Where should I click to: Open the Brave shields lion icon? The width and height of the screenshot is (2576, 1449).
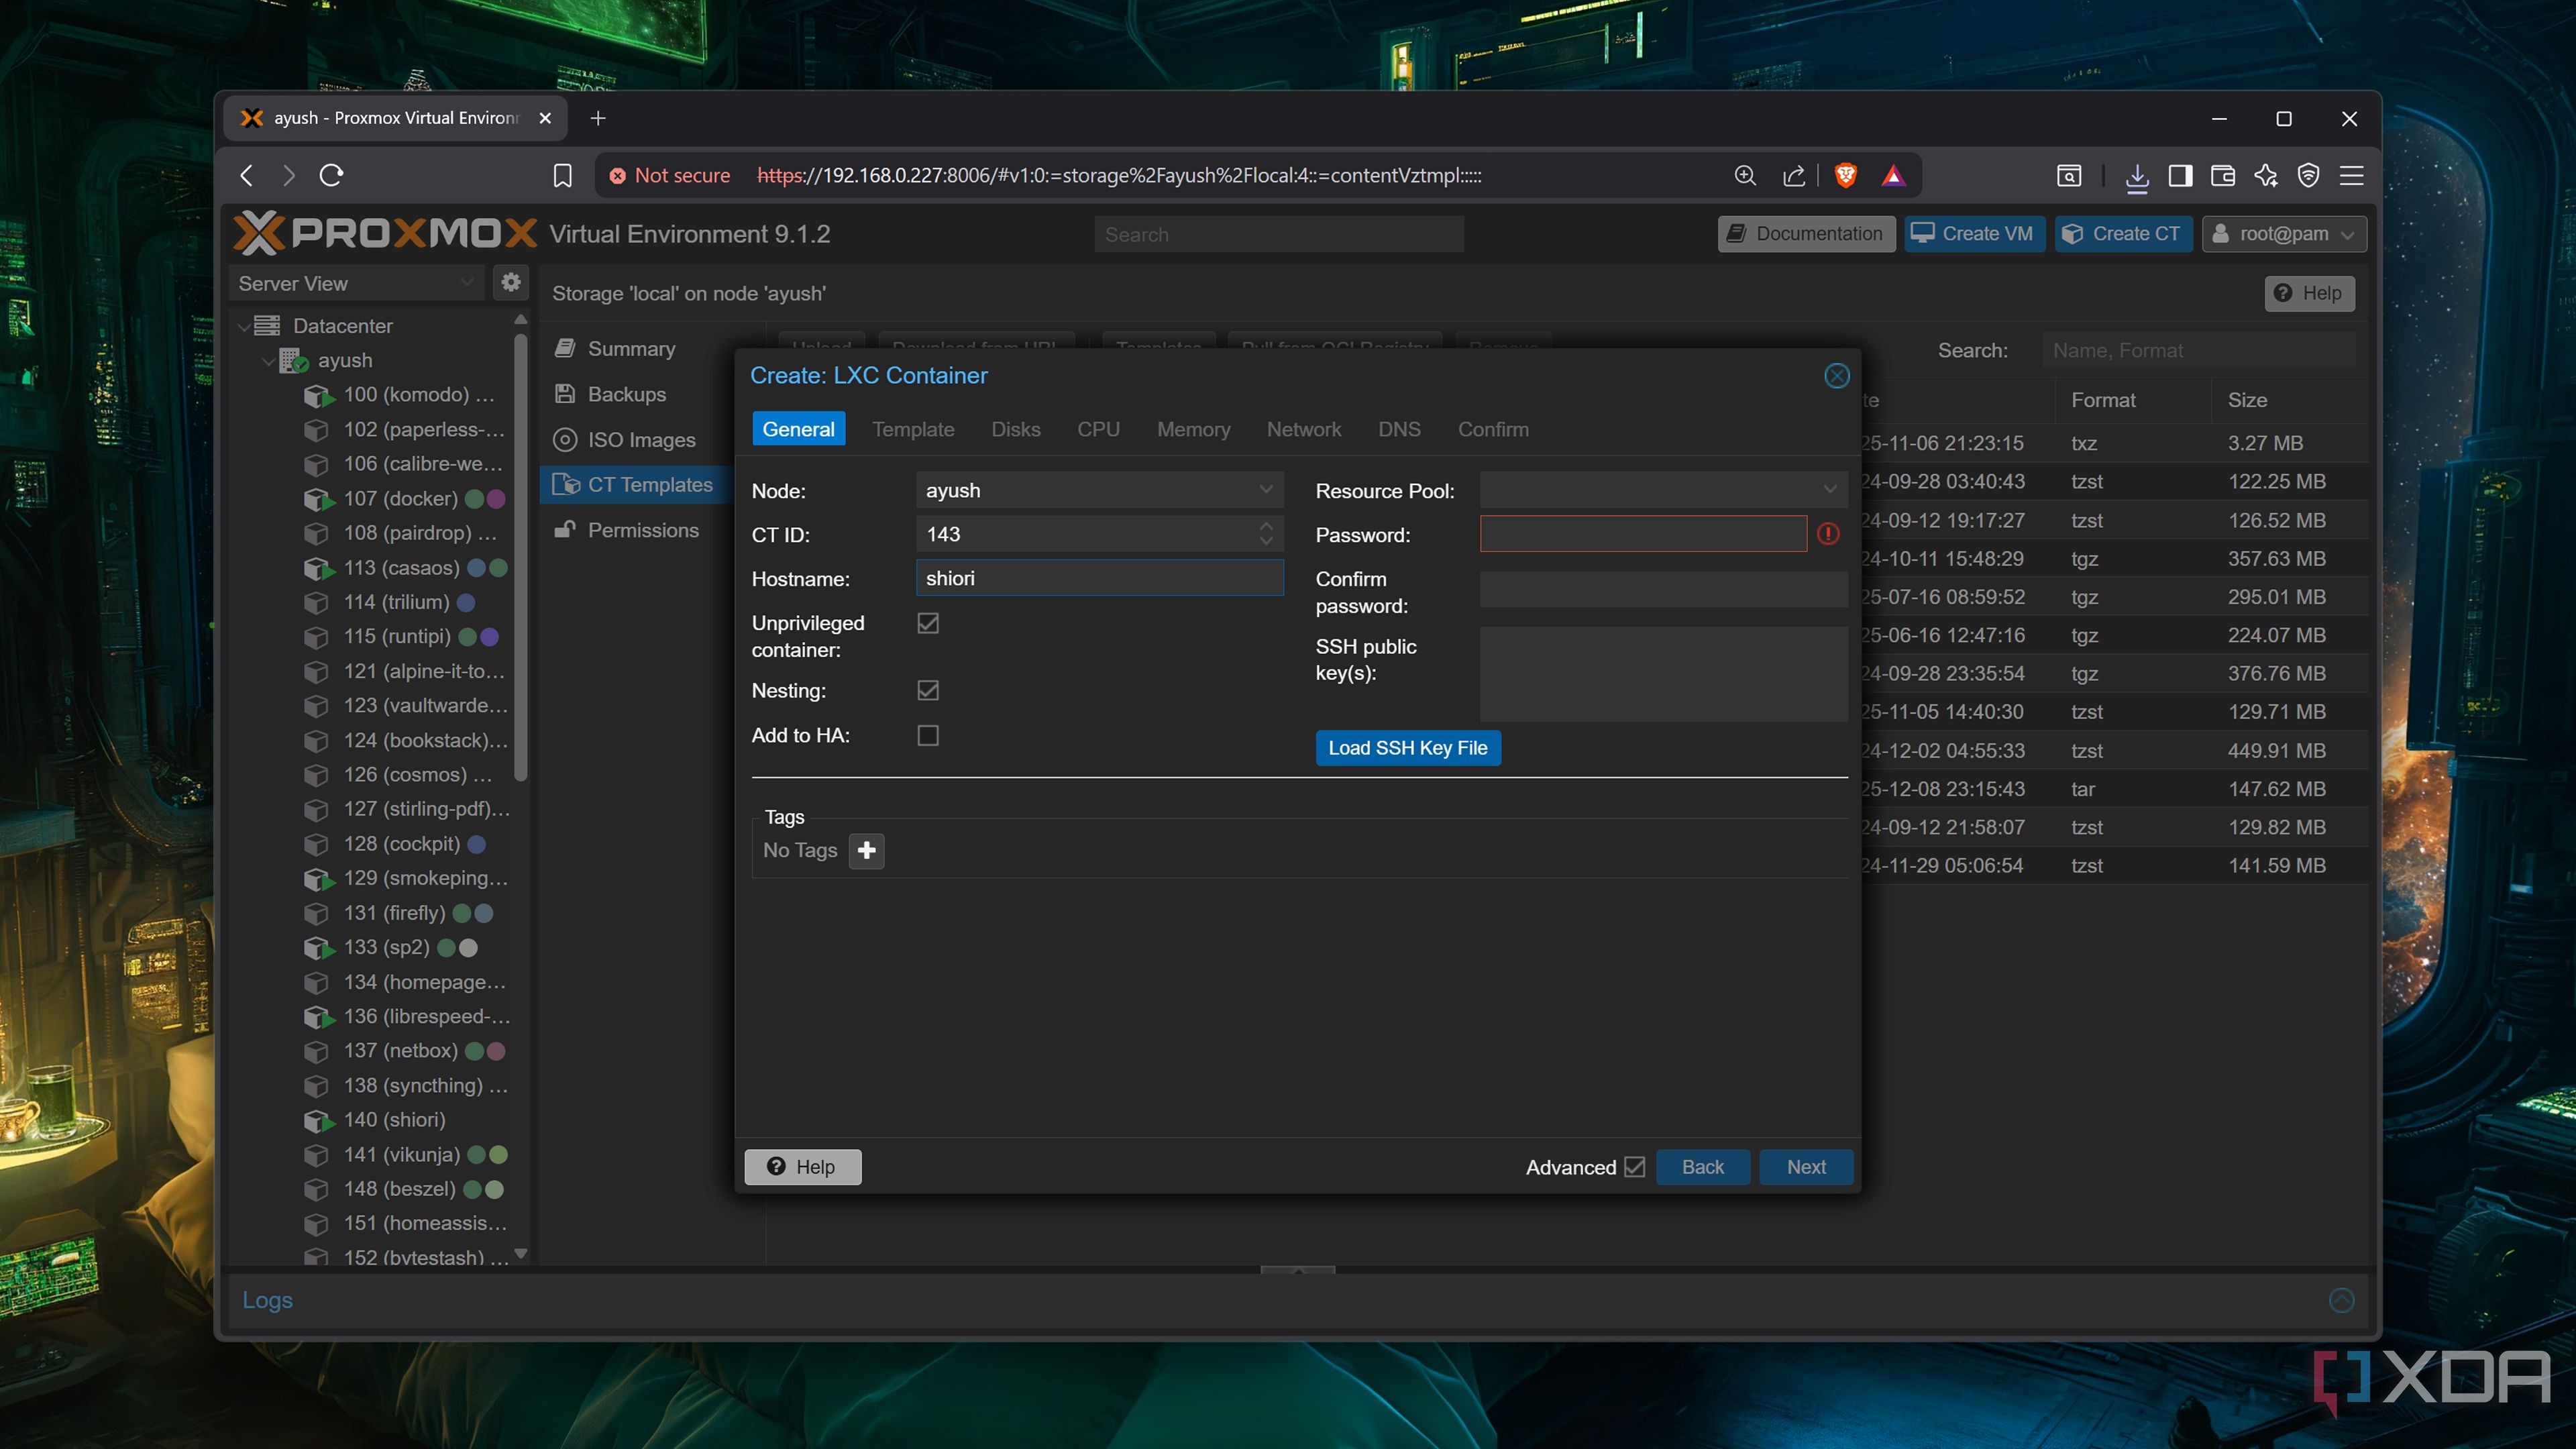point(1845,176)
